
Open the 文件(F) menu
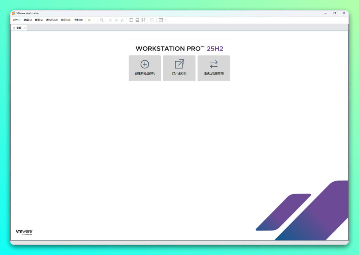coord(16,20)
